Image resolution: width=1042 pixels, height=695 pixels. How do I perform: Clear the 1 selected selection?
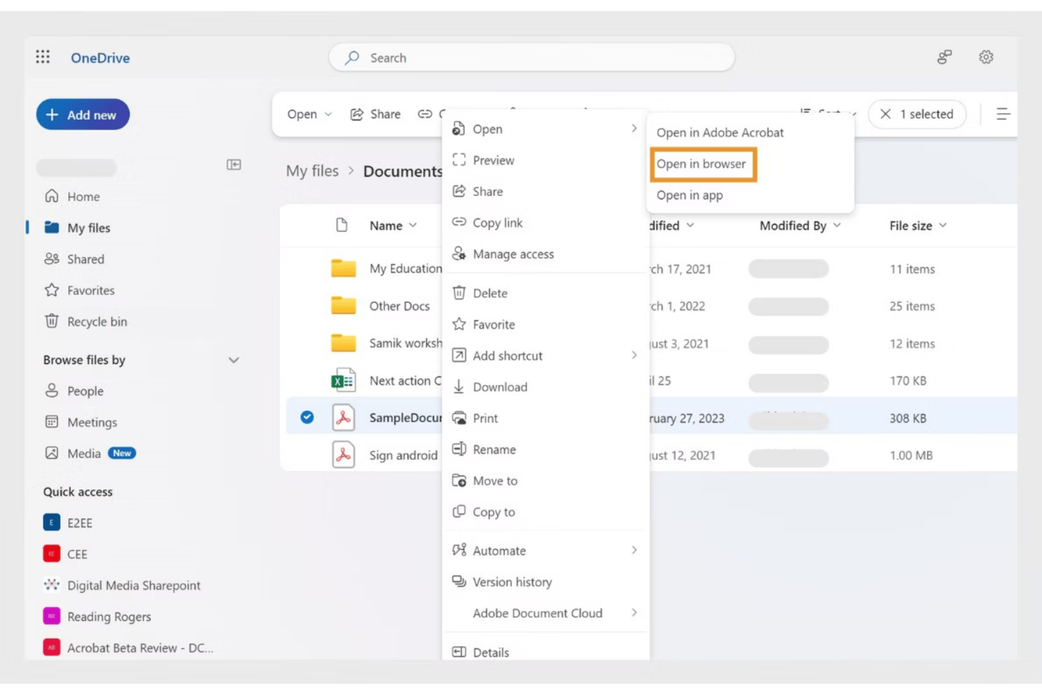917,114
